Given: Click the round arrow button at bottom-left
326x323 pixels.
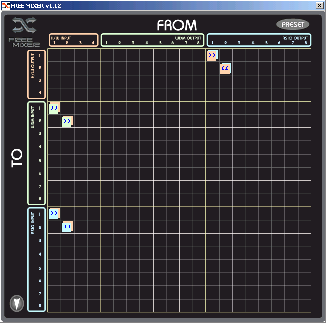Looking at the screenshot, I should [17, 303].
